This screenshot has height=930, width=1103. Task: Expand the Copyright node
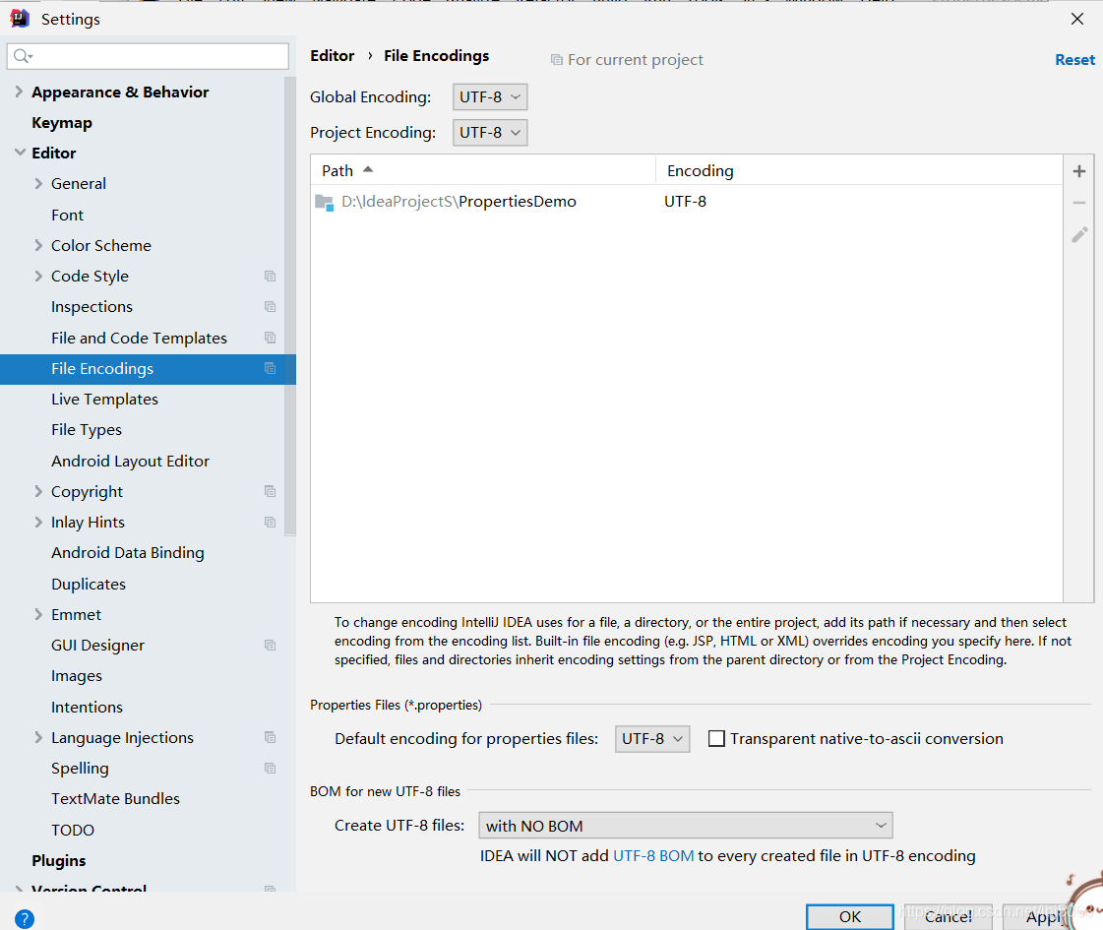click(38, 492)
